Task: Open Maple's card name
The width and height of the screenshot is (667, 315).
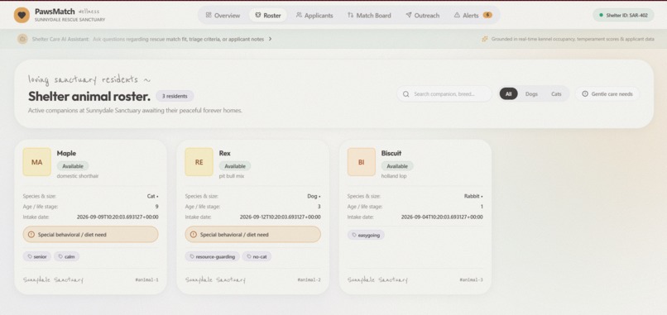Action: pos(66,153)
